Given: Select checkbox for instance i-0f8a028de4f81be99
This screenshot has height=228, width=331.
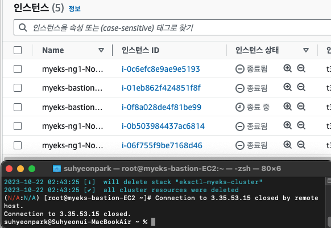Looking at the screenshot, I should (x=18, y=107).
